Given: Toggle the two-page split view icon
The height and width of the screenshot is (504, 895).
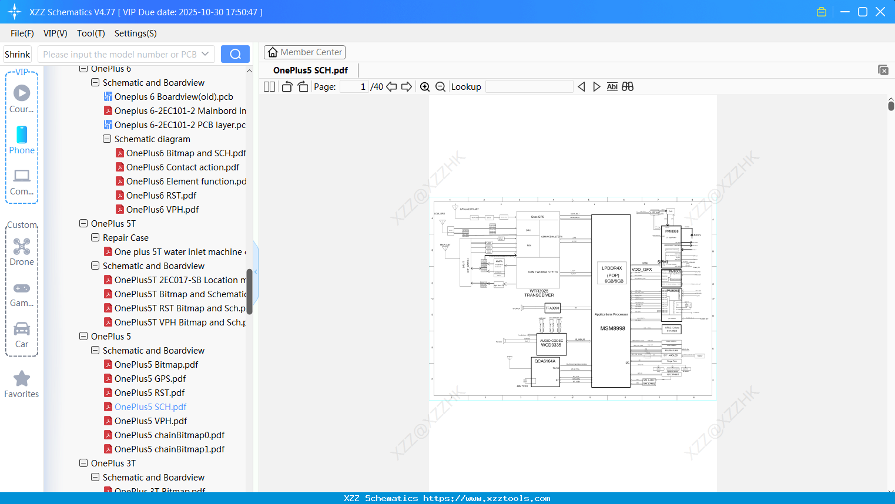Looking at the screenshot, I should click(x=269, y=87).
